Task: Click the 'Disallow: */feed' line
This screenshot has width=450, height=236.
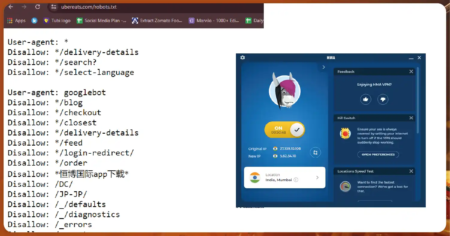Action: point(45,143)
